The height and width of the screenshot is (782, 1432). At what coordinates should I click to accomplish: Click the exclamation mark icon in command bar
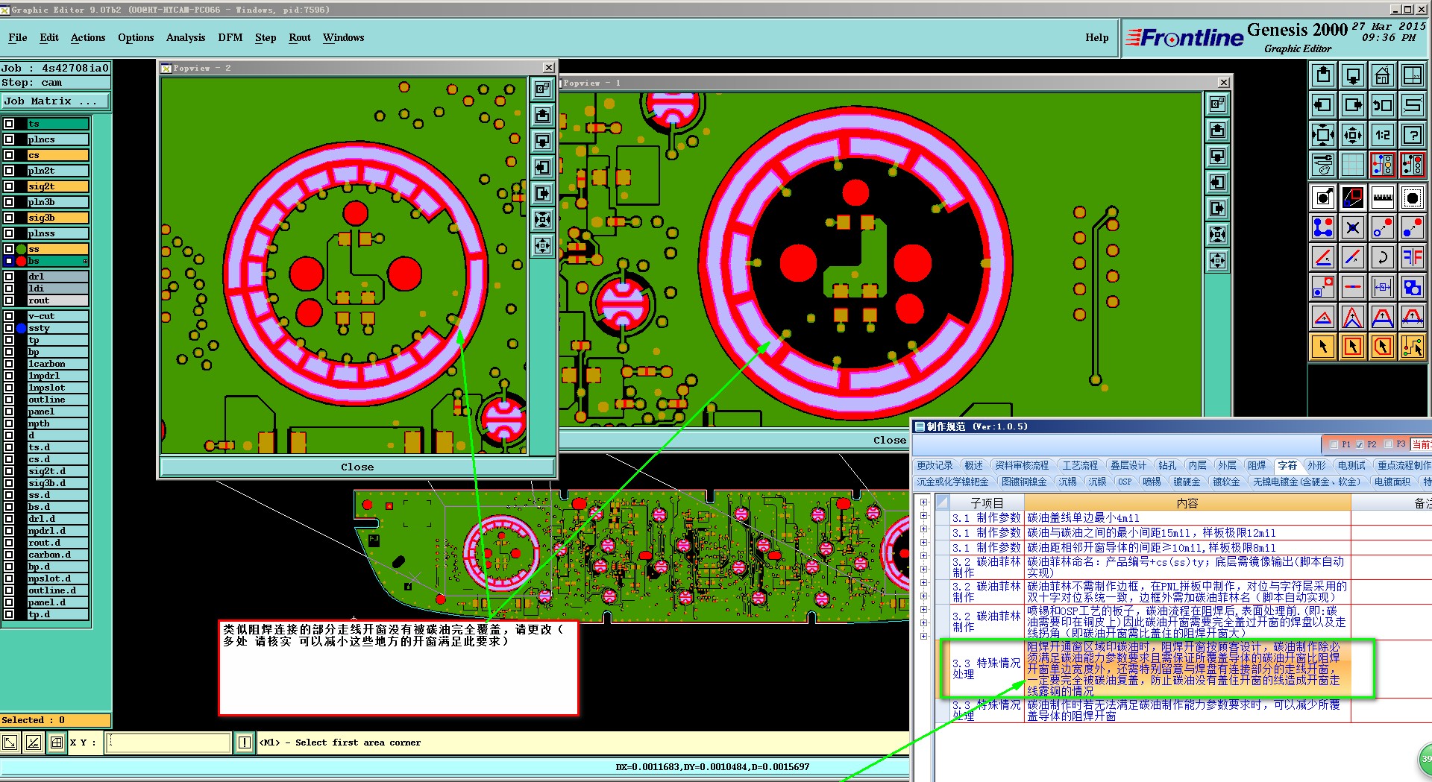point(244,742)
